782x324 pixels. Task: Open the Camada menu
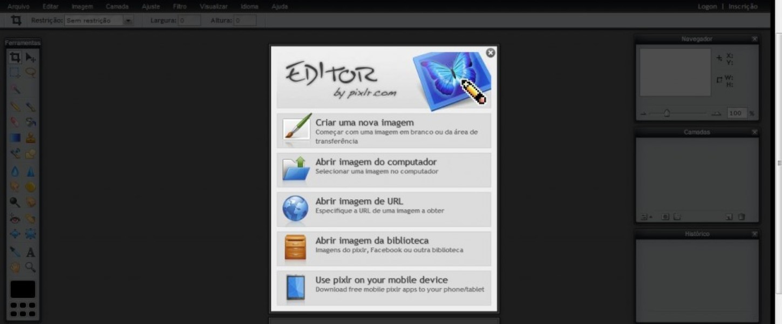(117, 6)
